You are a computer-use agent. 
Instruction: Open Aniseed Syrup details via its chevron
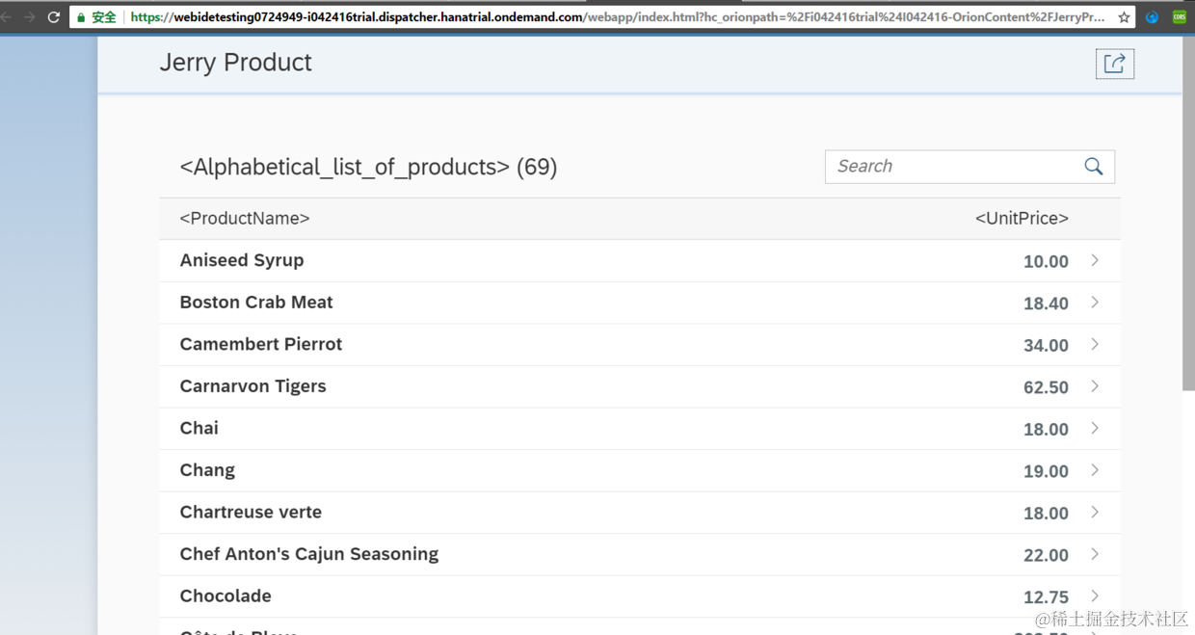[1095, 260]
